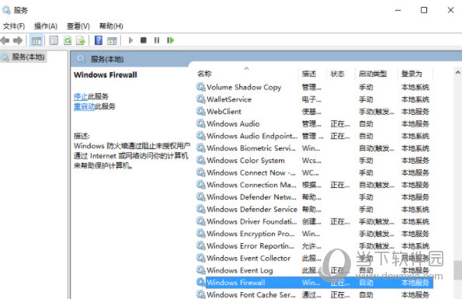Image resolution: width=462 pixels, height=299 pixels.
Task: Open the blue Help question-mark icon
Action: click(x=99, y=40)
